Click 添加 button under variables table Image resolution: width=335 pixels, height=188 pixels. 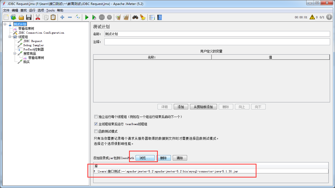click(181, 107)
